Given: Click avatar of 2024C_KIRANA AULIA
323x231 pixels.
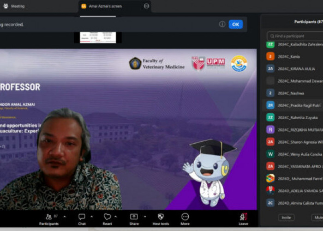Looking at the screenshot, I should coord(270,69).
